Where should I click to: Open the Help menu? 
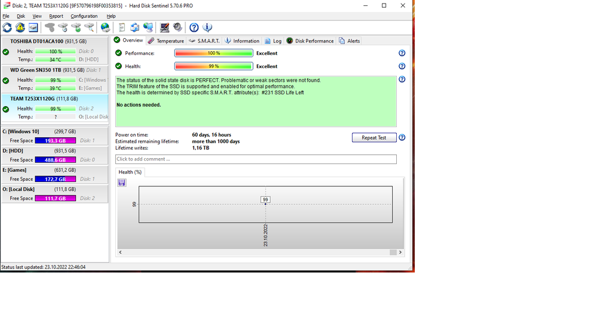point(111,16)
